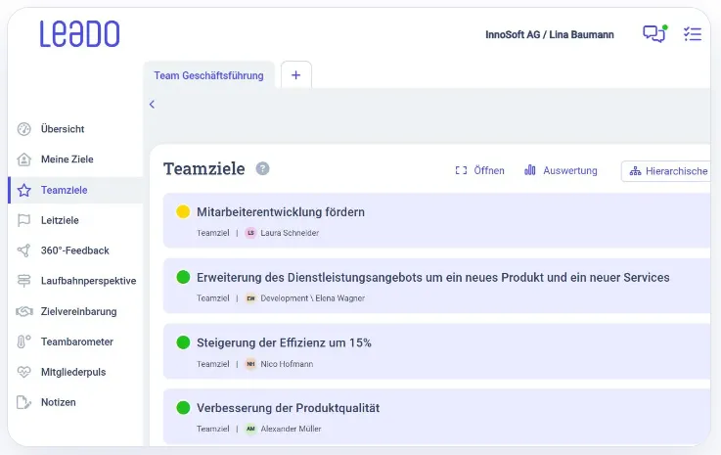The height and width of the screenshot is (455, 721).
Task: Click the Mitgliederpuls heart icon
Action: (23, 372)
